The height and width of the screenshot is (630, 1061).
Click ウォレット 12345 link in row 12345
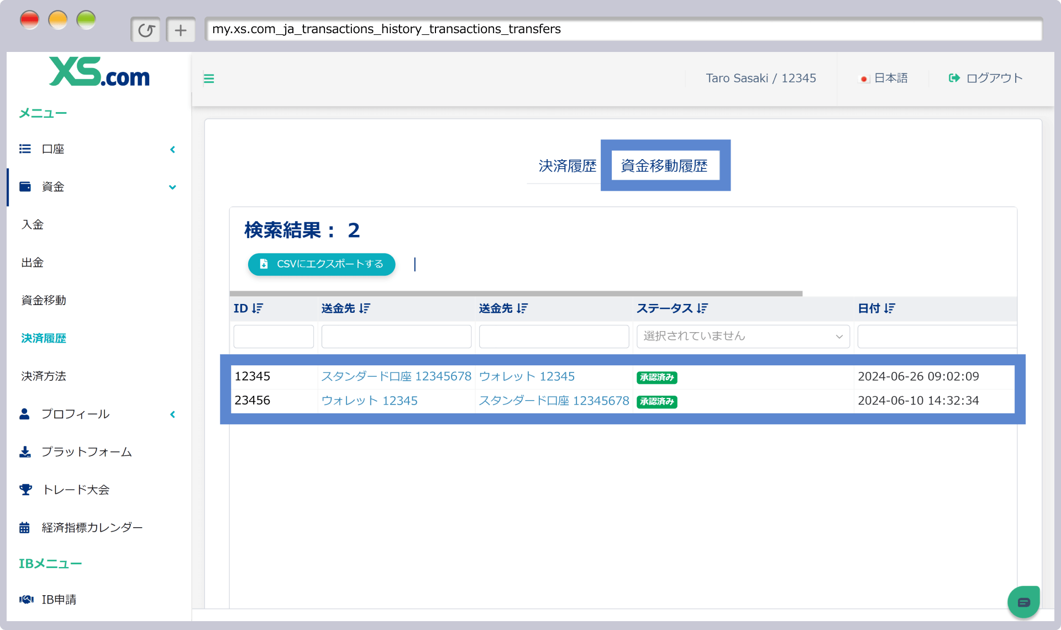pos(527,376)
